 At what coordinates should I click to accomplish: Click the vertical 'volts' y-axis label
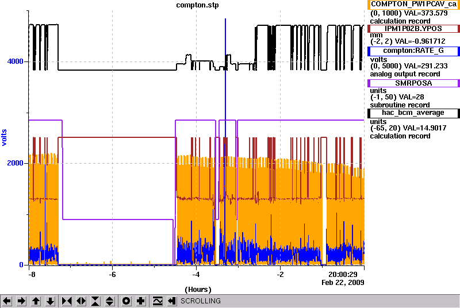pyautogui.click(x=4, y=137)
